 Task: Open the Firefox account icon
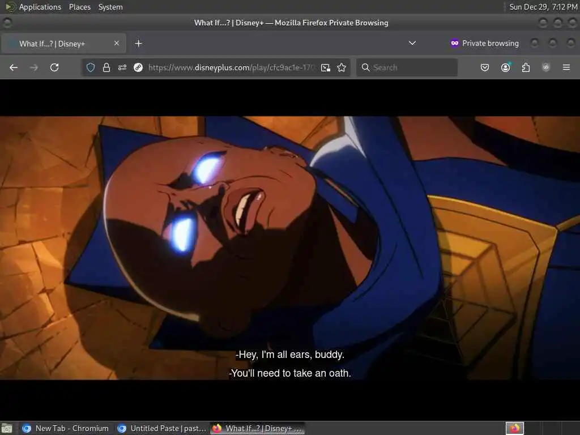point(505,67)
